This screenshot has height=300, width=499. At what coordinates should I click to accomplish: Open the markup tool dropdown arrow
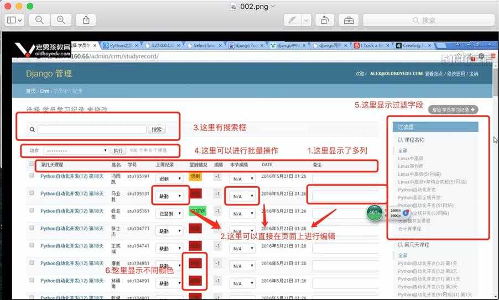tap(306, 20)
